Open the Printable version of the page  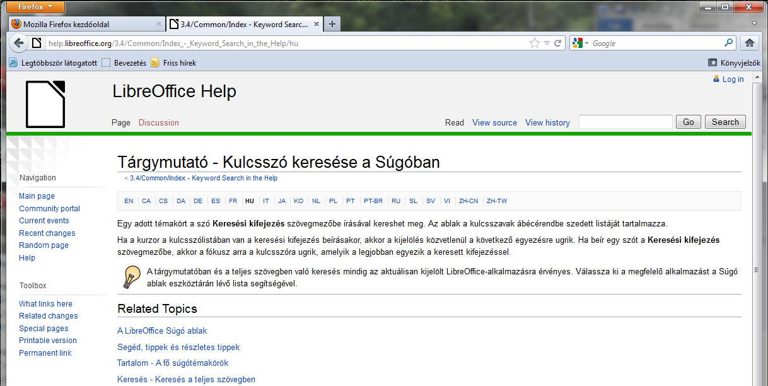(48, 341)
